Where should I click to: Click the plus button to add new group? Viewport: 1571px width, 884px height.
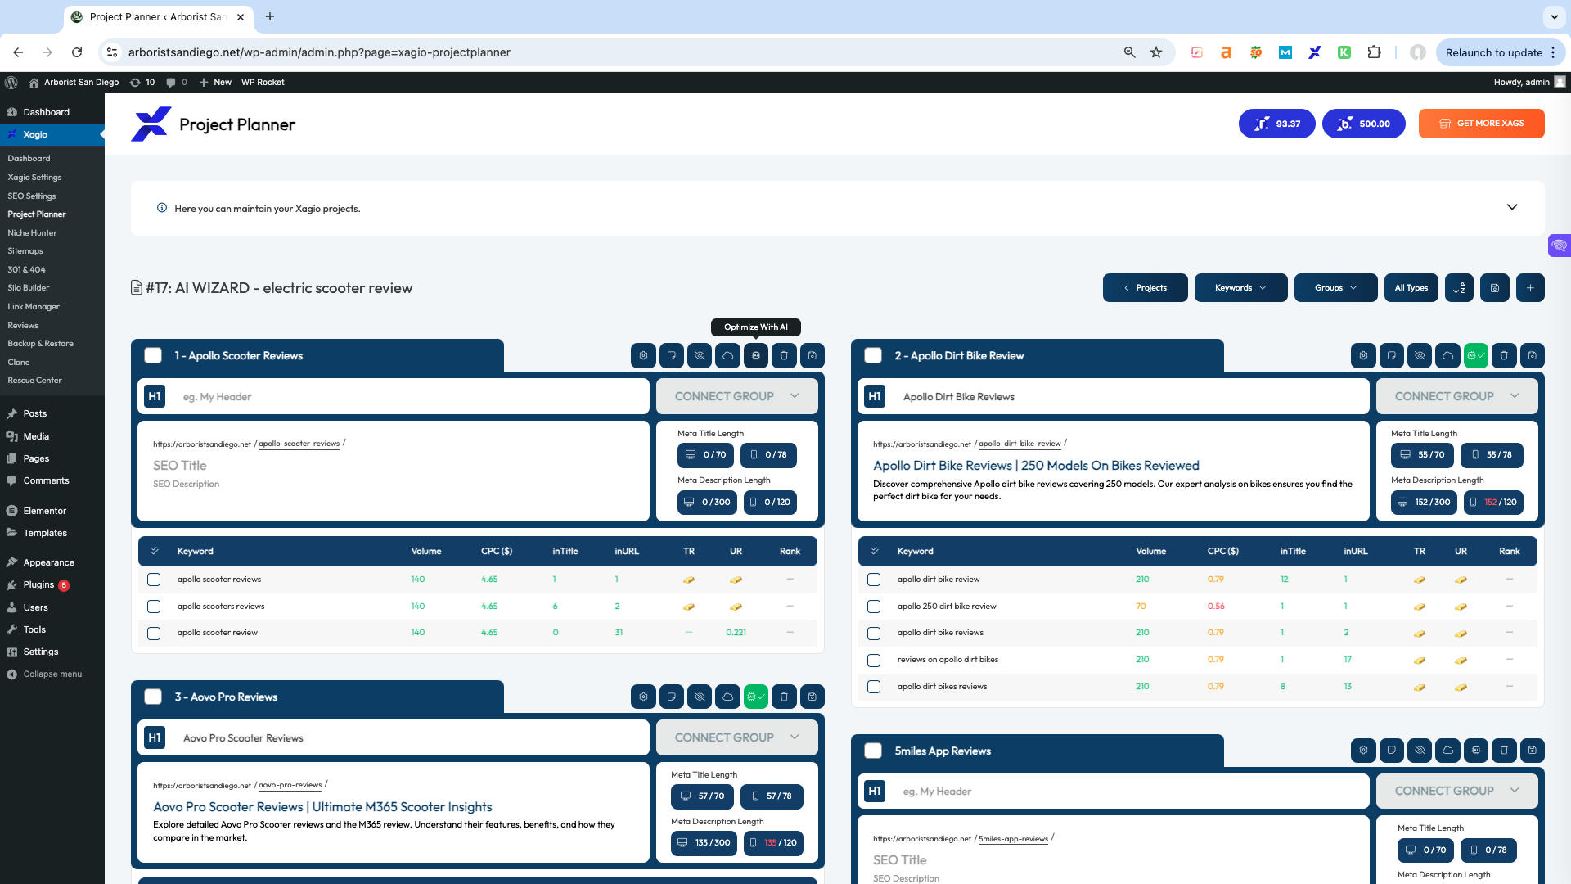point(1530,287)
